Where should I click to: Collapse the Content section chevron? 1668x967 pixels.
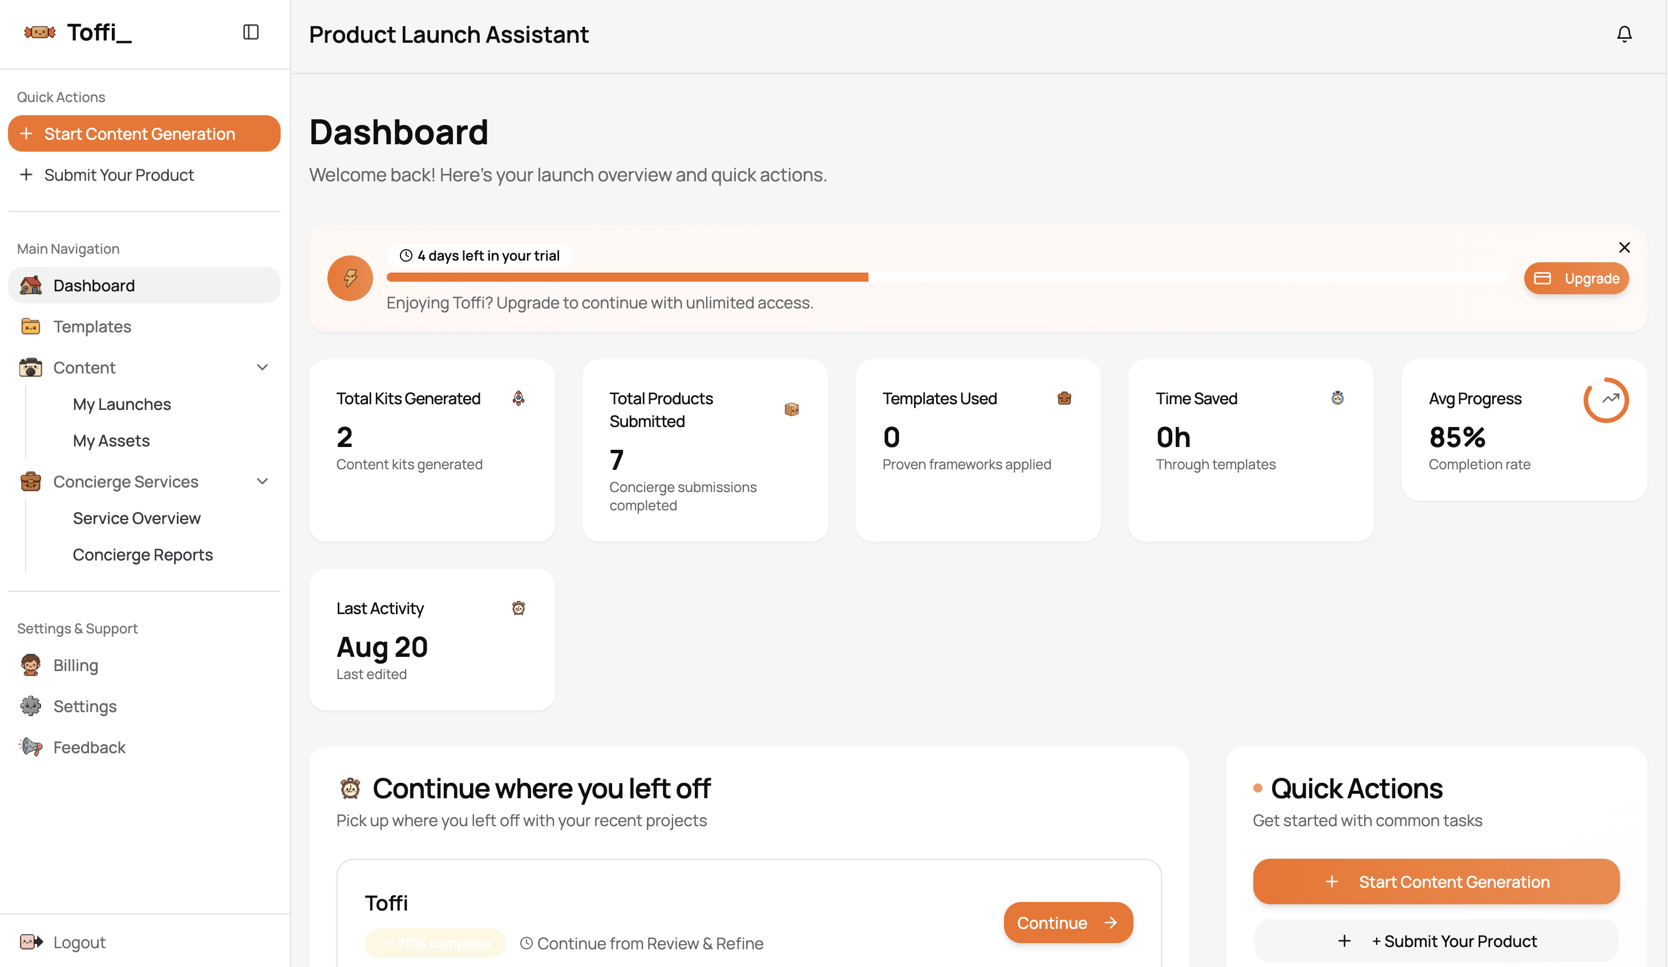coord(262,367)
